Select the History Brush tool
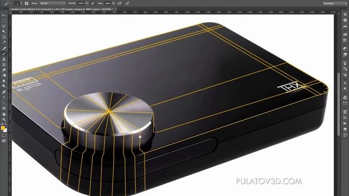The height and width of the screenshot is (196, 349). pyautogui.click(x=4, y=64)
